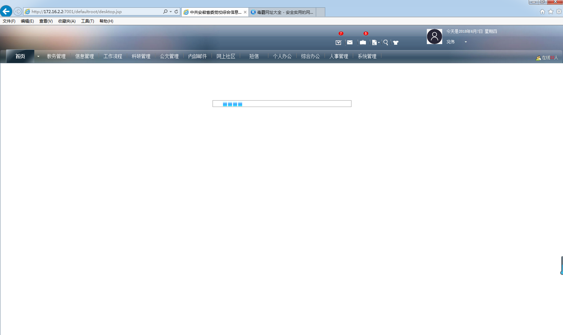The height and width of the screenshot is (335, 563).
Task: Refresh the page from address bar
Action: tap(176, 11)
